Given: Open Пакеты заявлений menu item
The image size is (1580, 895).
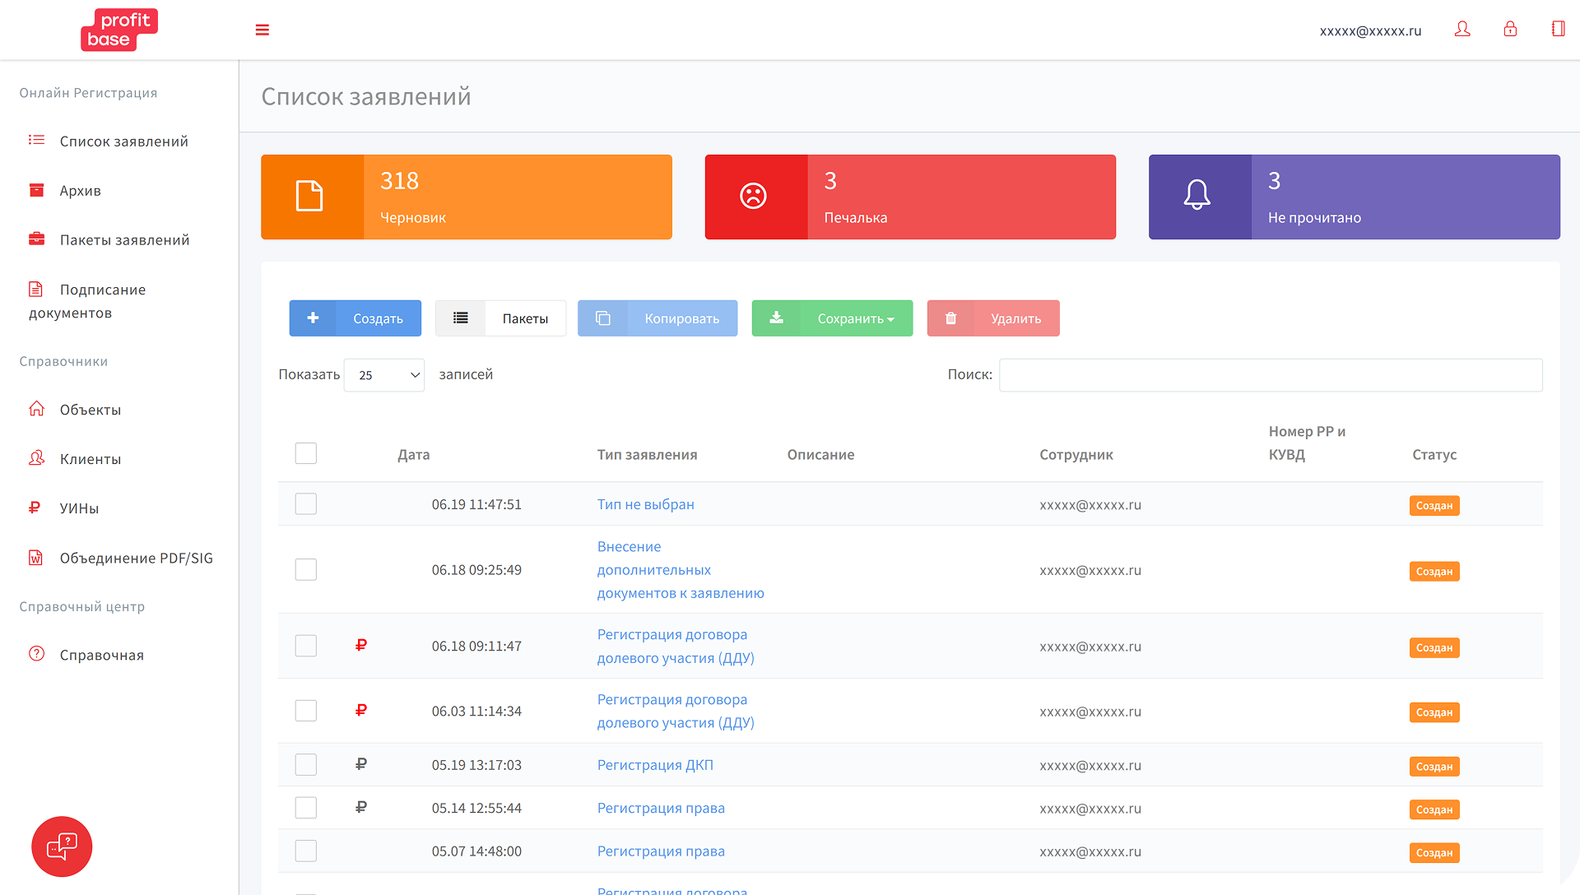Looking at the screenshot, I should tap(125, 240).
